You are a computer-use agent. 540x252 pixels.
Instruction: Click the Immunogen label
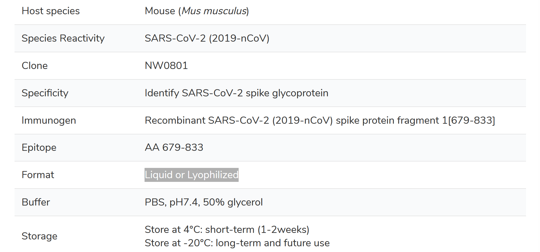pos(49,120)
